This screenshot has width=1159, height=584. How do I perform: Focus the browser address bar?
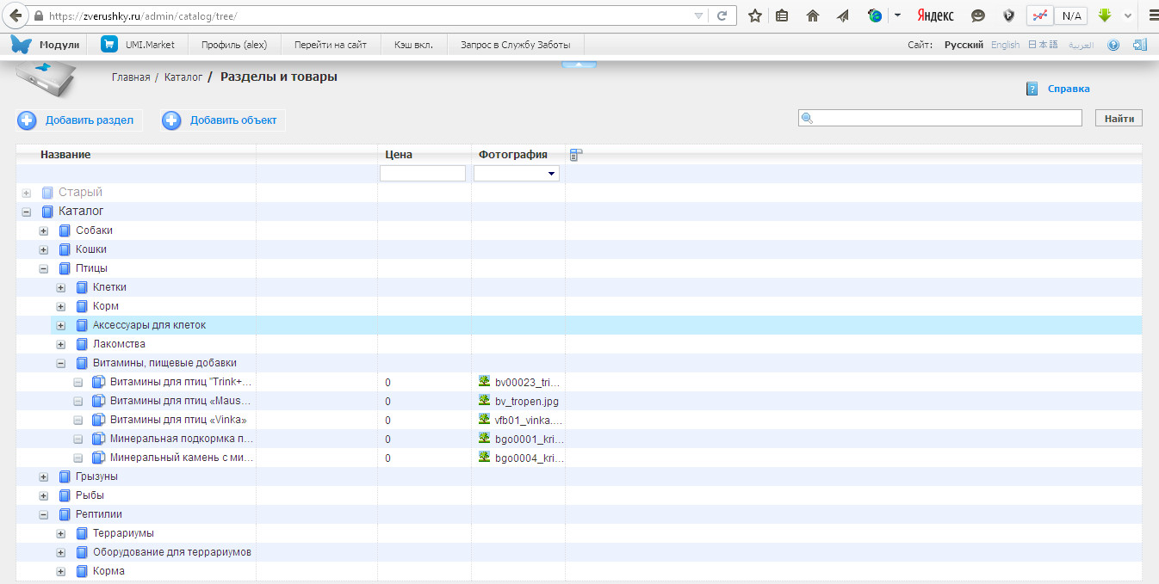point(370,15)
